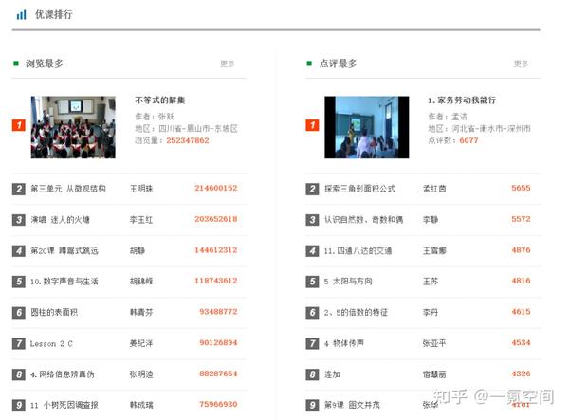Screen dimensions: 569x420
Task: Click comment count 4876
Action: (x=521, y=250)
